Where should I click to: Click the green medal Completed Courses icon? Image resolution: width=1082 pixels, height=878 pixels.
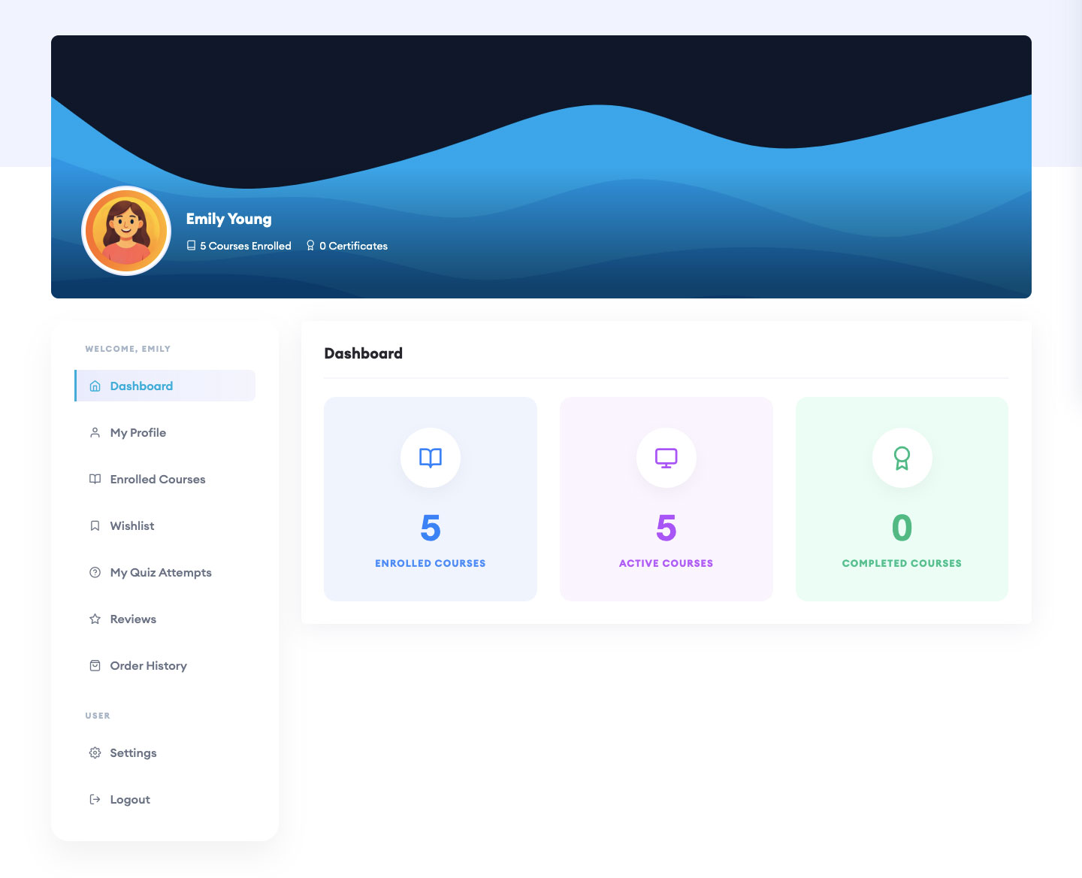[x=902, y=457]
